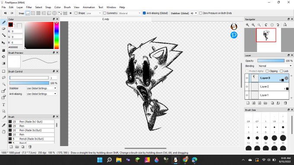Toggle Layer2 visibility

247,86
